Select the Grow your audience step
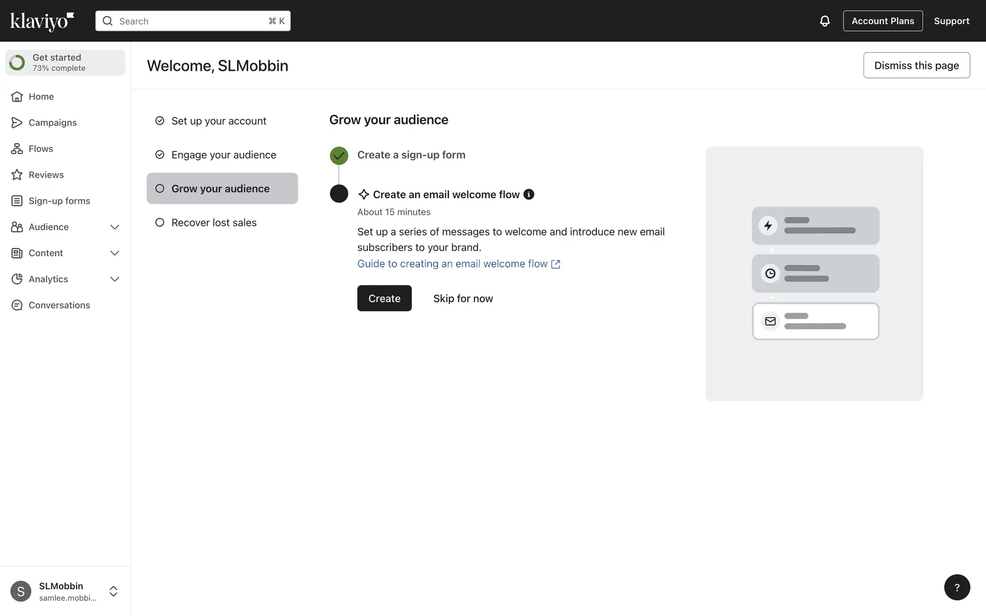 (221, 189)
